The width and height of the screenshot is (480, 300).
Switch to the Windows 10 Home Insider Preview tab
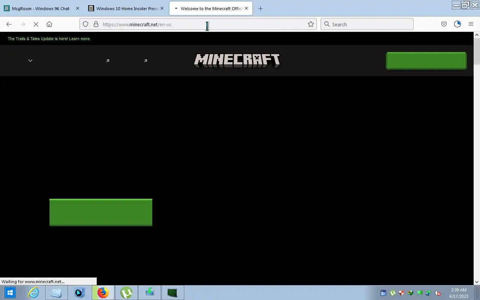tap(127, 9)
